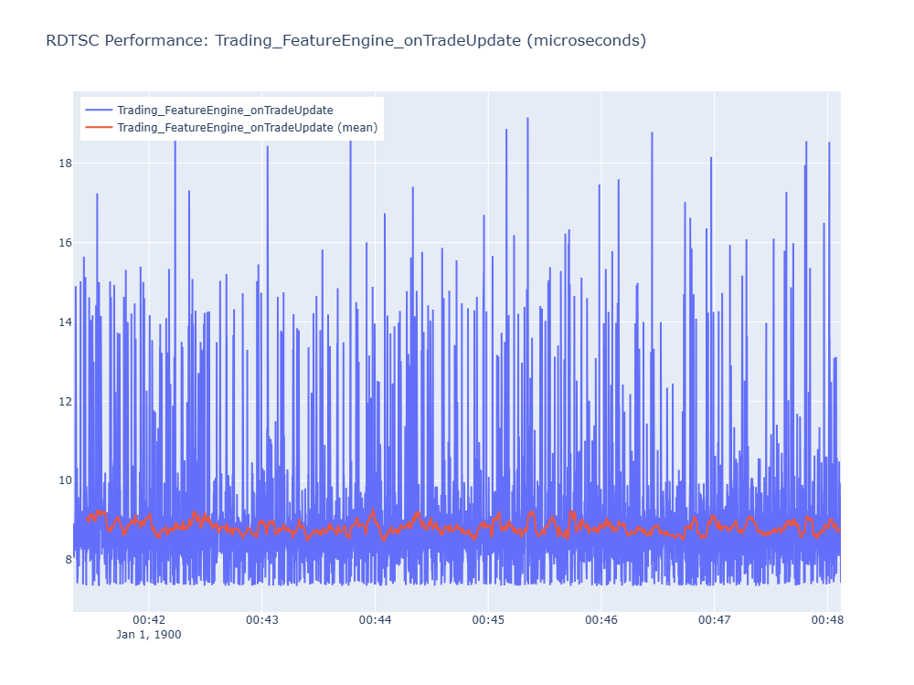This screenshot has width=914, height=685.
Task: Click the red mean line swatch in legend
Action: 99,127
